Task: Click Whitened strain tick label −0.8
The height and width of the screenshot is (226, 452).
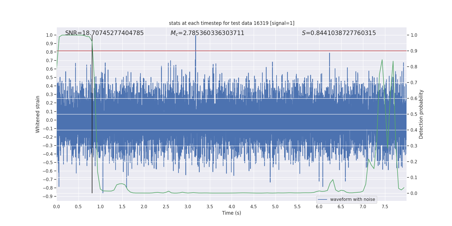Action: click(48, 188)
